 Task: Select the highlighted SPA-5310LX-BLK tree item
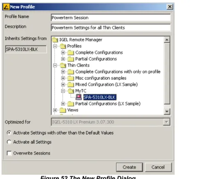coord(100,97)
